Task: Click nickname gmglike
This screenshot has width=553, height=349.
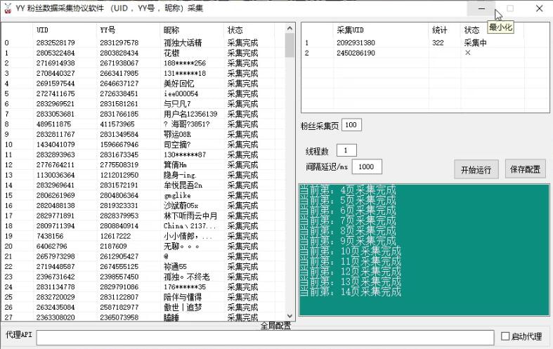Action: 177,195
